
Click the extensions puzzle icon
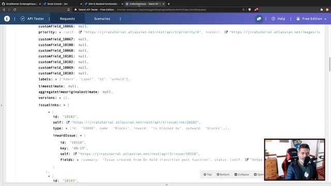[x=322, y=10]
